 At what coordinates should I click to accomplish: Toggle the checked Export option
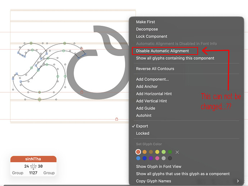coord(142,126)
